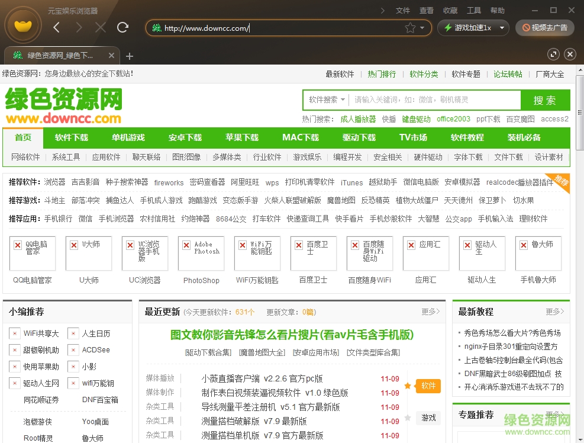Click the Adobe Photoshop app icon
Viewport: 584px width, 443px height.
(x=201, y=253)
